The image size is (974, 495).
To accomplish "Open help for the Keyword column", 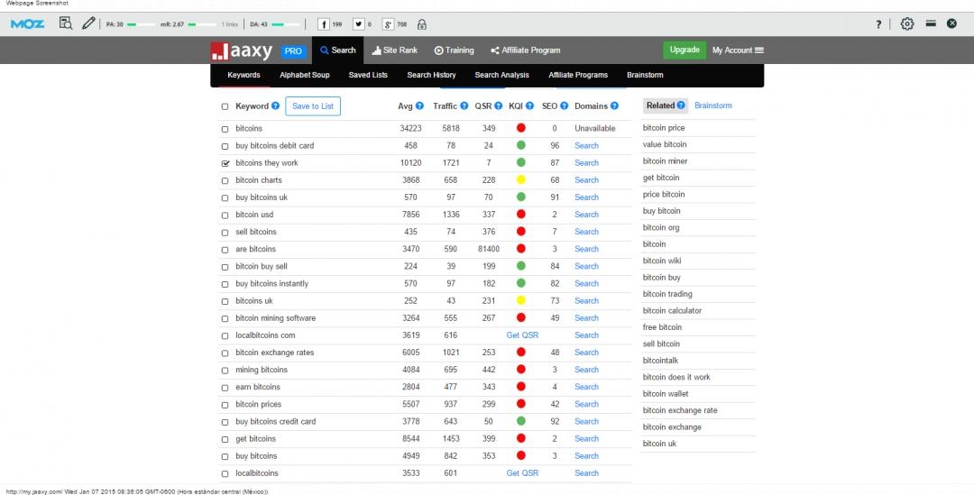I will (x=275, y=106).
